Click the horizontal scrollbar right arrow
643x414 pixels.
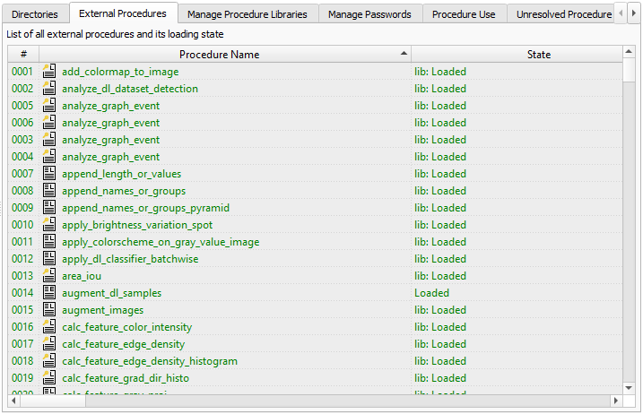click(x=616, y=401)
